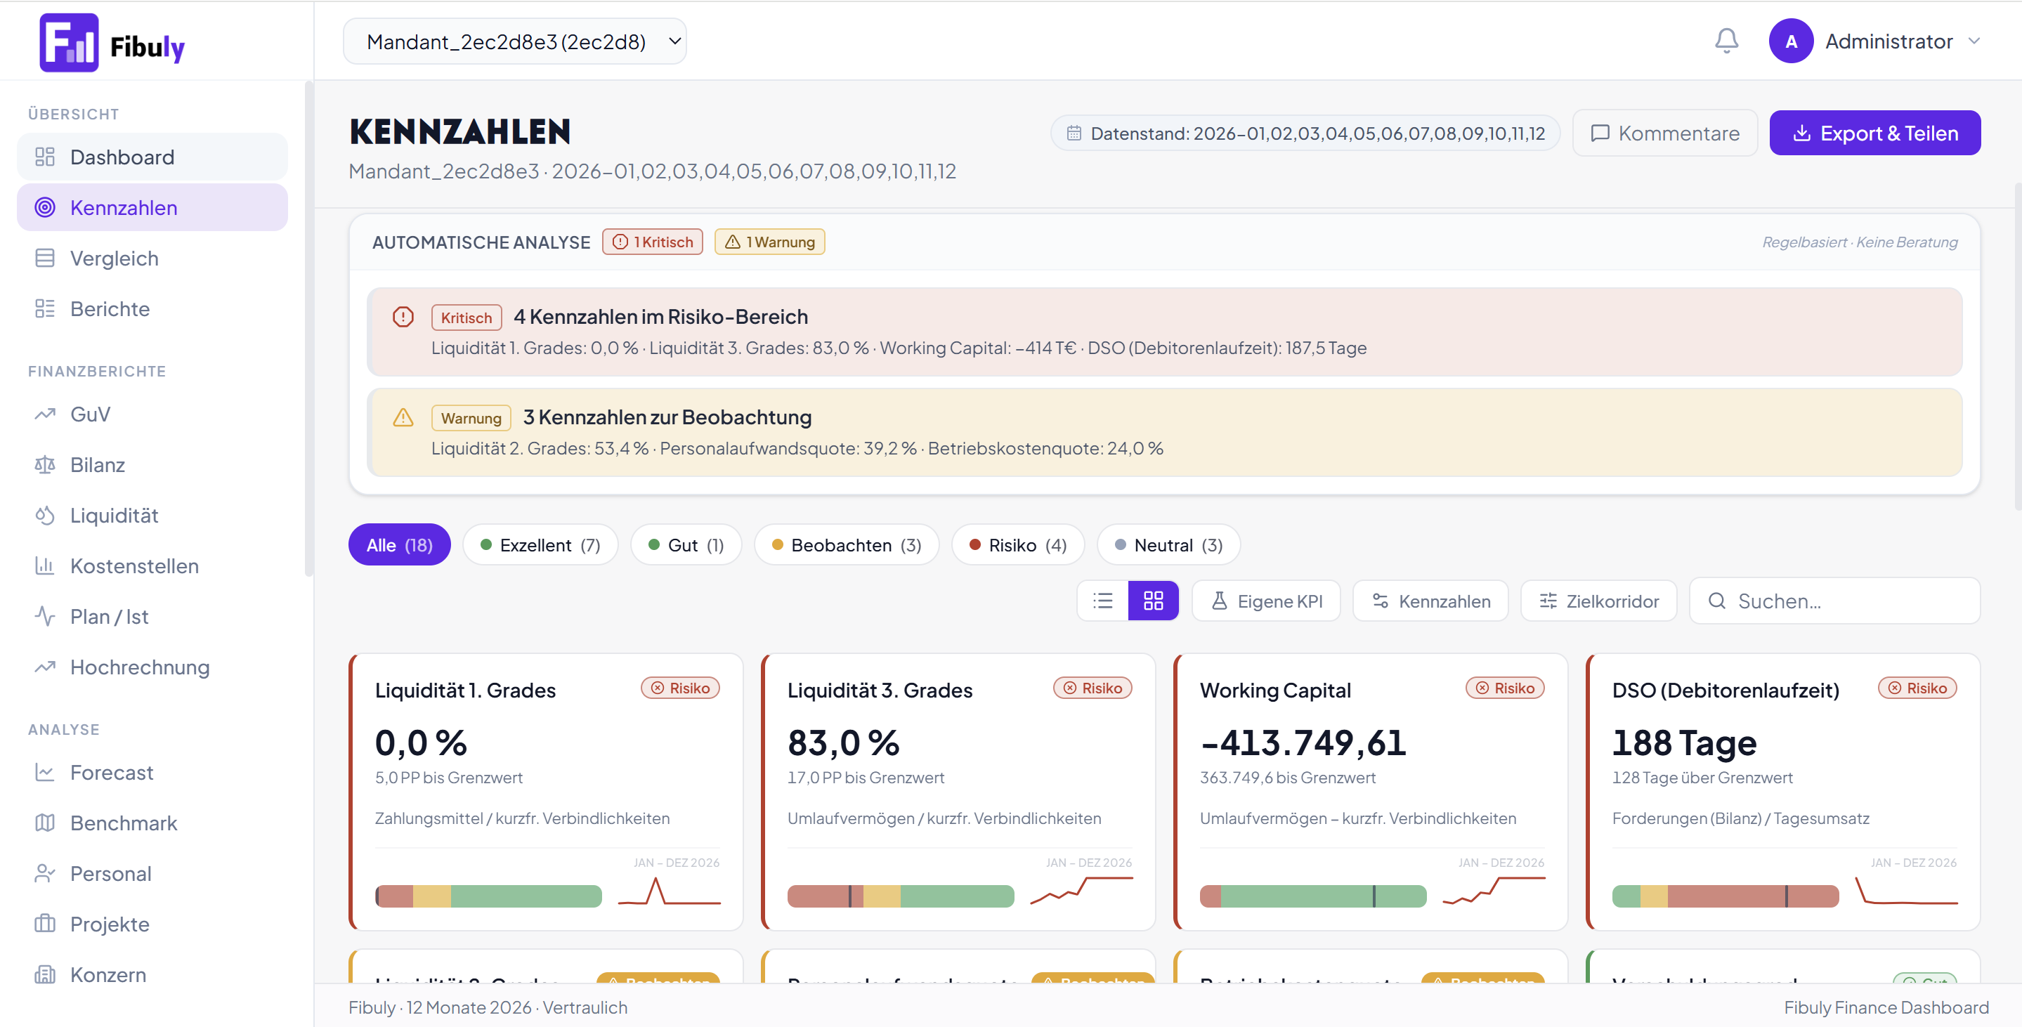Select Kennzahlen in the sidebar
The width and height of the screenshot is (2022, 1027).
tap(152, 208)
